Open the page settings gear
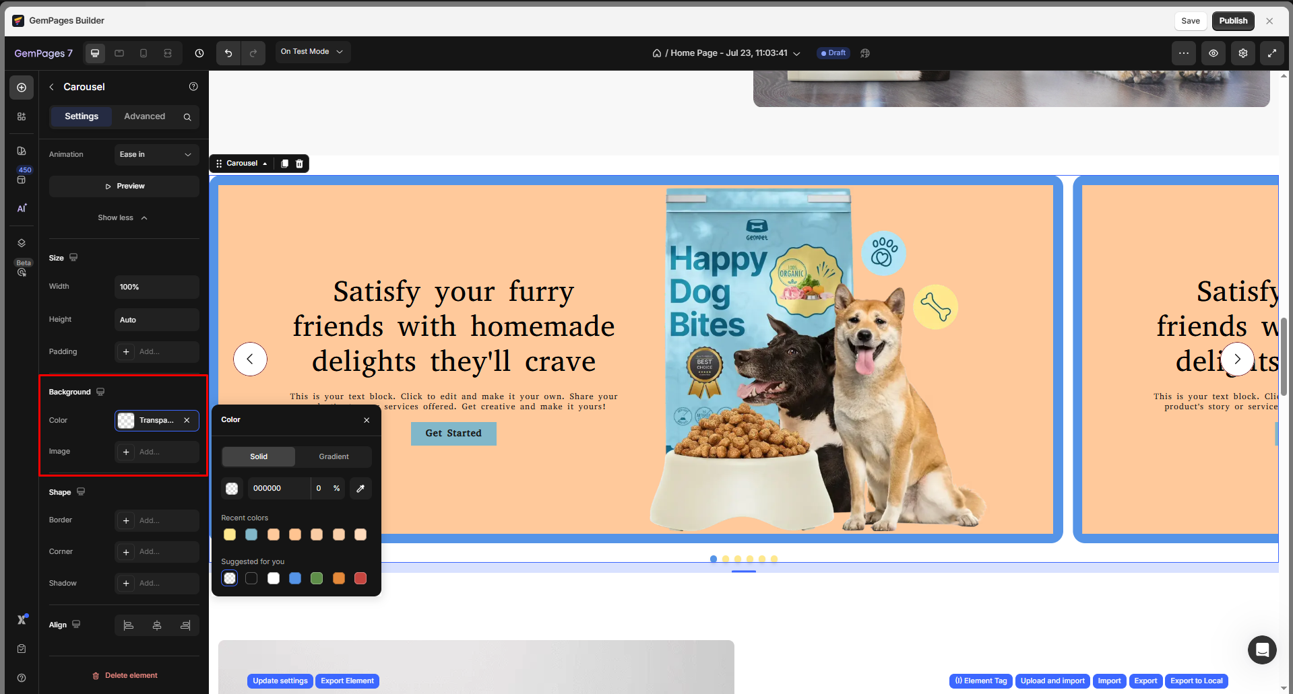Screen dimensions: 1293x694 tap(1243, 53)
